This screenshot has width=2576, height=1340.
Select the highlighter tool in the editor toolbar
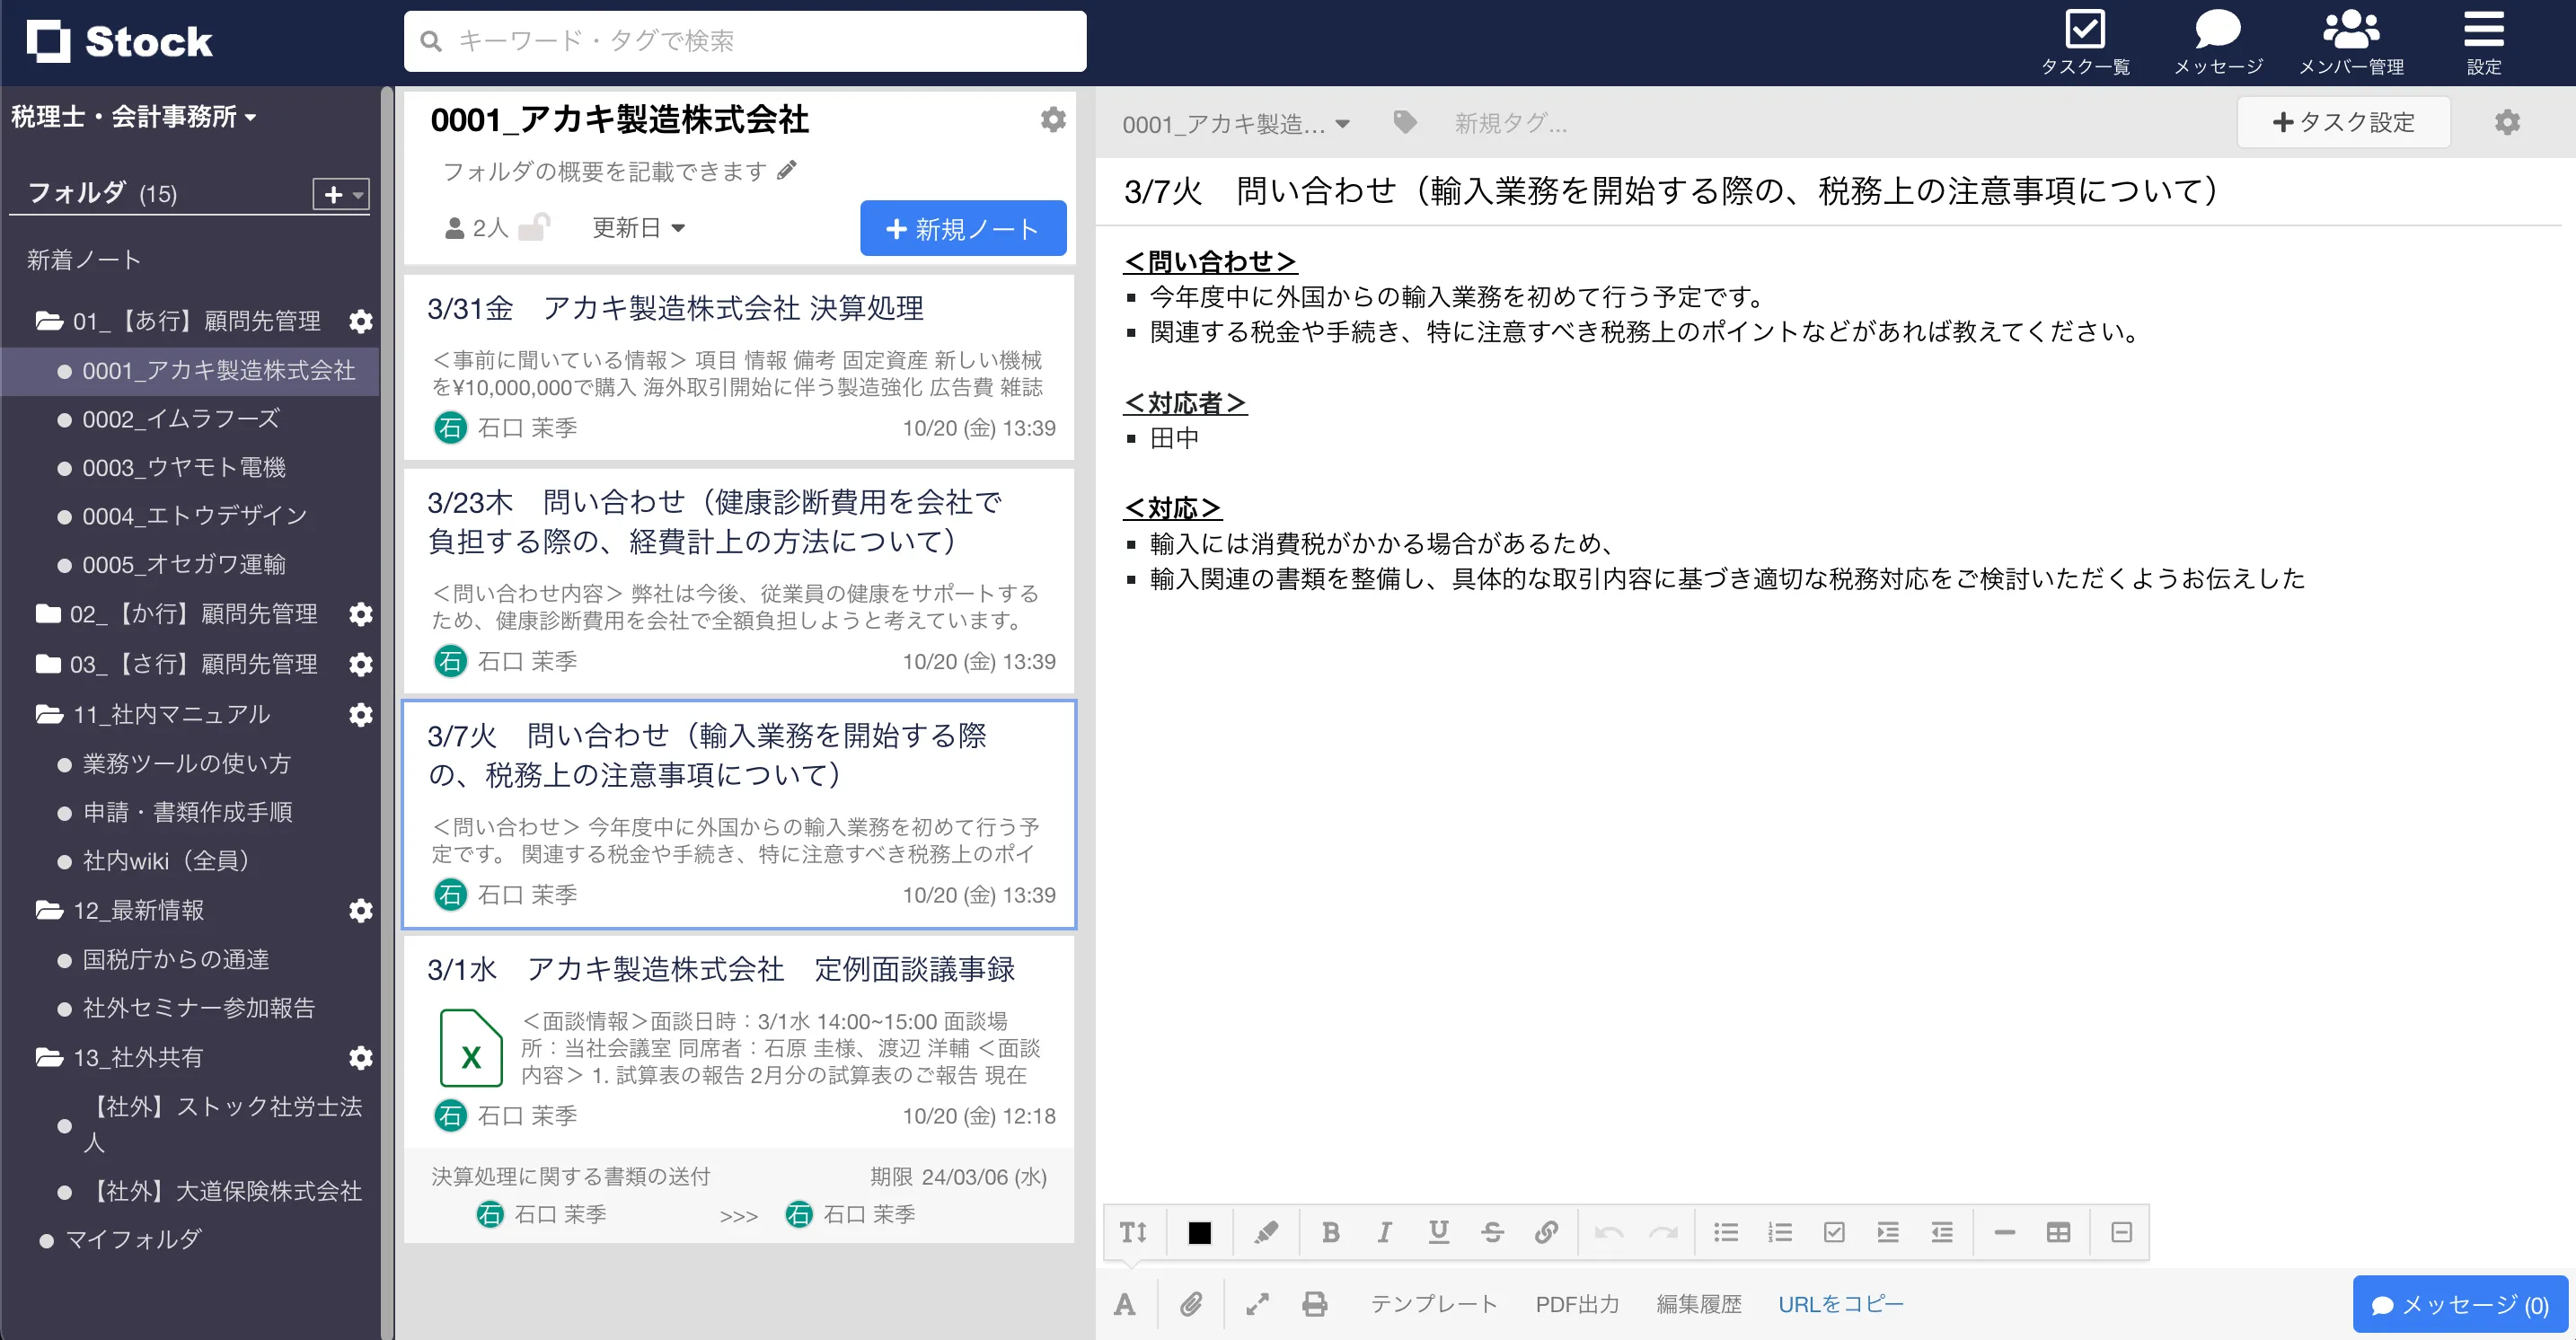[x=1267, y=1232]
